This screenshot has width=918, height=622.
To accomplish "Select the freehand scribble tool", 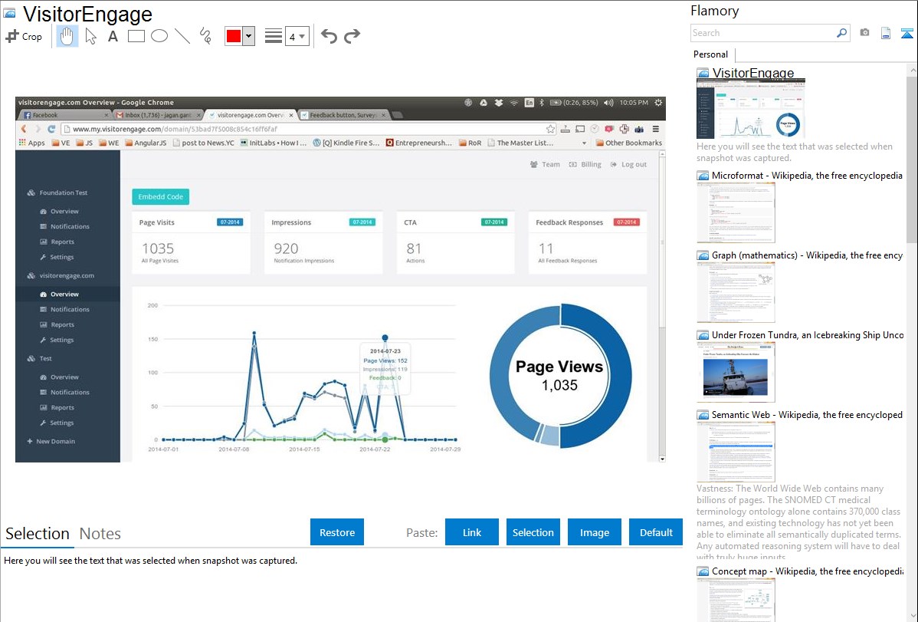I will 205,36.
